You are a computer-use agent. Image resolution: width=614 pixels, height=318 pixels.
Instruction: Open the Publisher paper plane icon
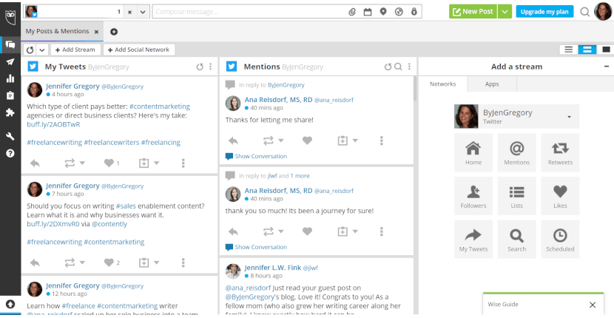[x=10, y=62]
